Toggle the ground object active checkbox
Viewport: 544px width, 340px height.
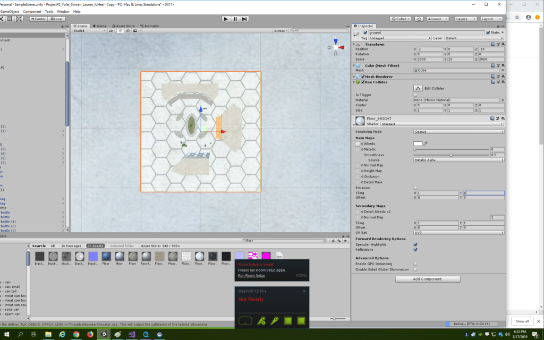(x=365, y=32)
